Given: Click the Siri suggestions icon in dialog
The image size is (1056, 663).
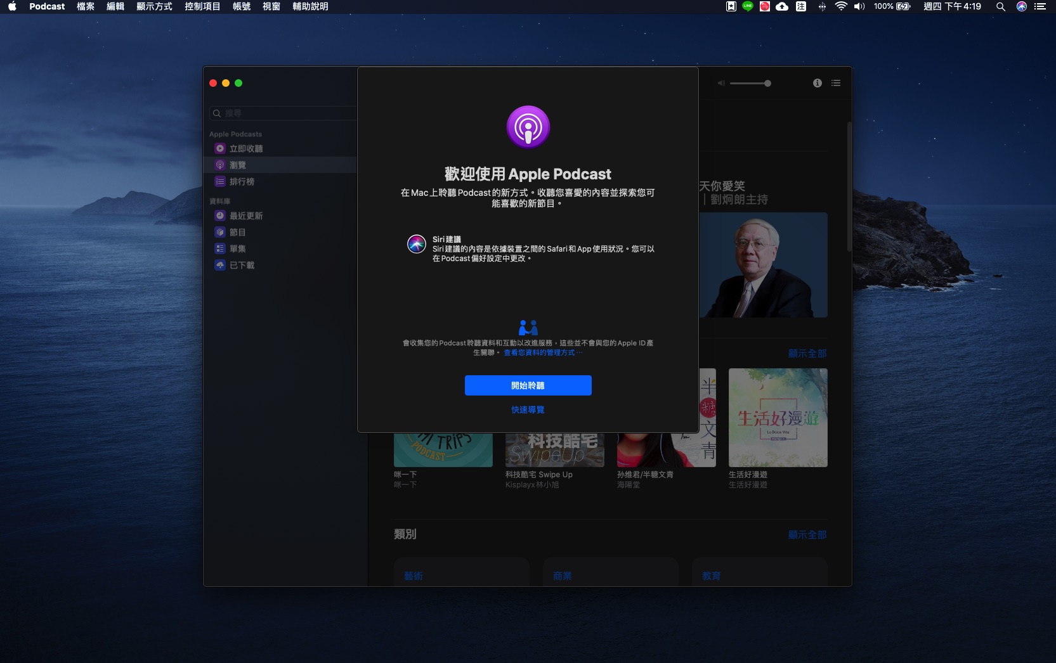Looking at the screenshot, I should coord(416,244).
